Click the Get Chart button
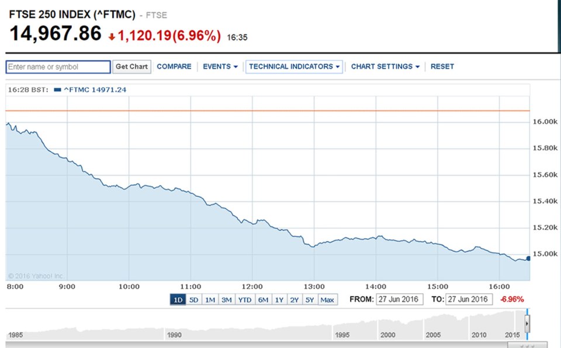The height and width of the screenshot is (348, 561). 131,67
